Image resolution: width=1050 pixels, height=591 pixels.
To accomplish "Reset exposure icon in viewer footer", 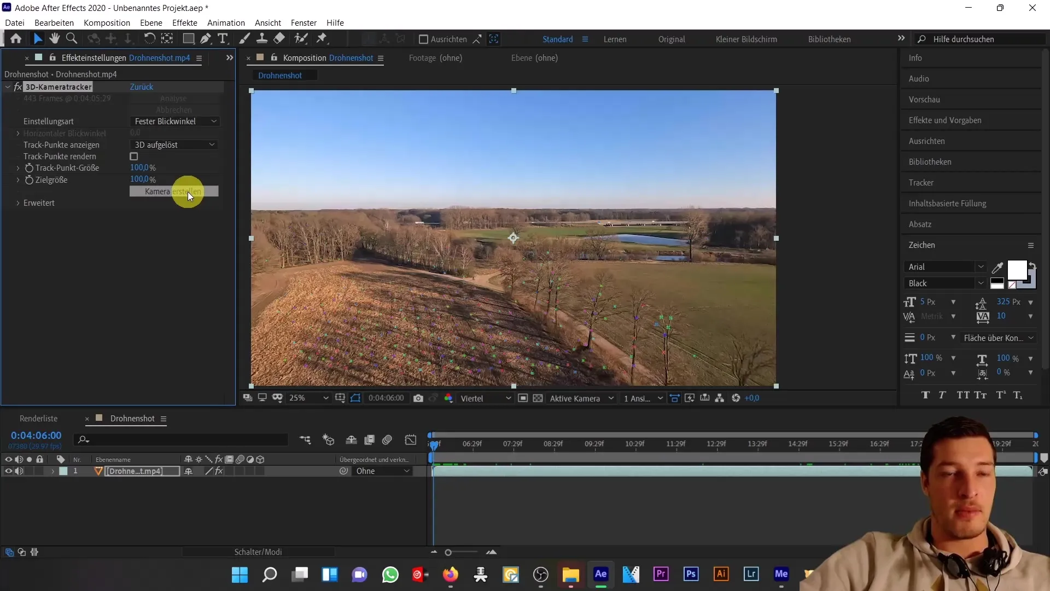I will click(x=736, y=398).
